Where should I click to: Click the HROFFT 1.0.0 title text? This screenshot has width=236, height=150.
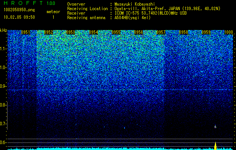pos(29,3)
